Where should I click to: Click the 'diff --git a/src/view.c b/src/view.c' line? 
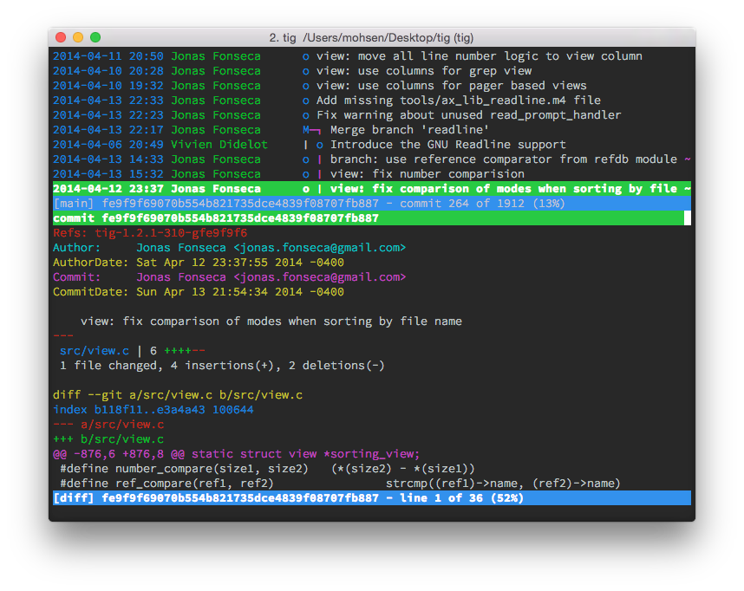(178, 394)
